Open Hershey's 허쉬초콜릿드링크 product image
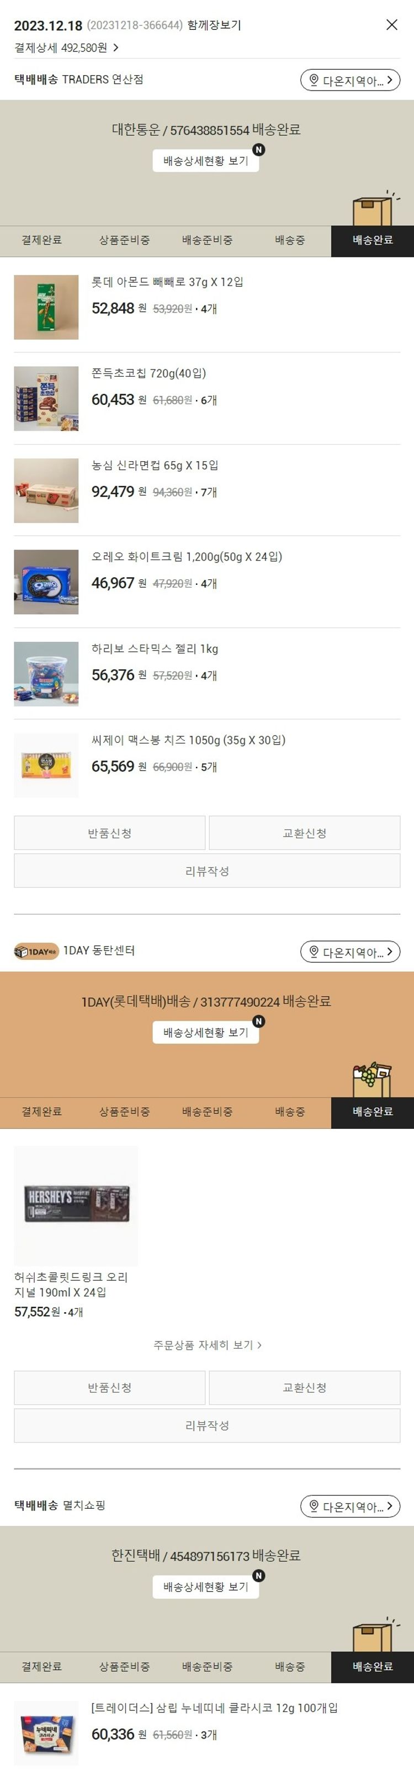This screenshot has height=1775, width=414. [x=76, y=1205]
